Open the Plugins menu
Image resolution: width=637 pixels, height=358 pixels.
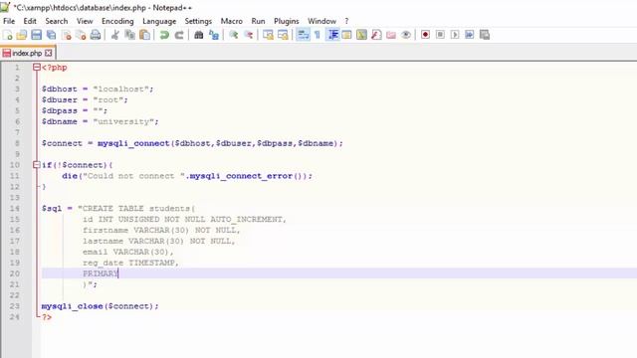[x=287, y=21]
